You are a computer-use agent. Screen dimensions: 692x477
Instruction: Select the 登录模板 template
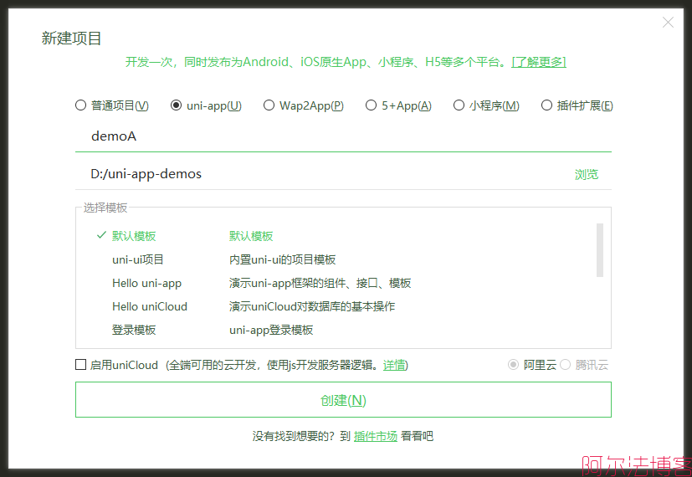point(134,330)
